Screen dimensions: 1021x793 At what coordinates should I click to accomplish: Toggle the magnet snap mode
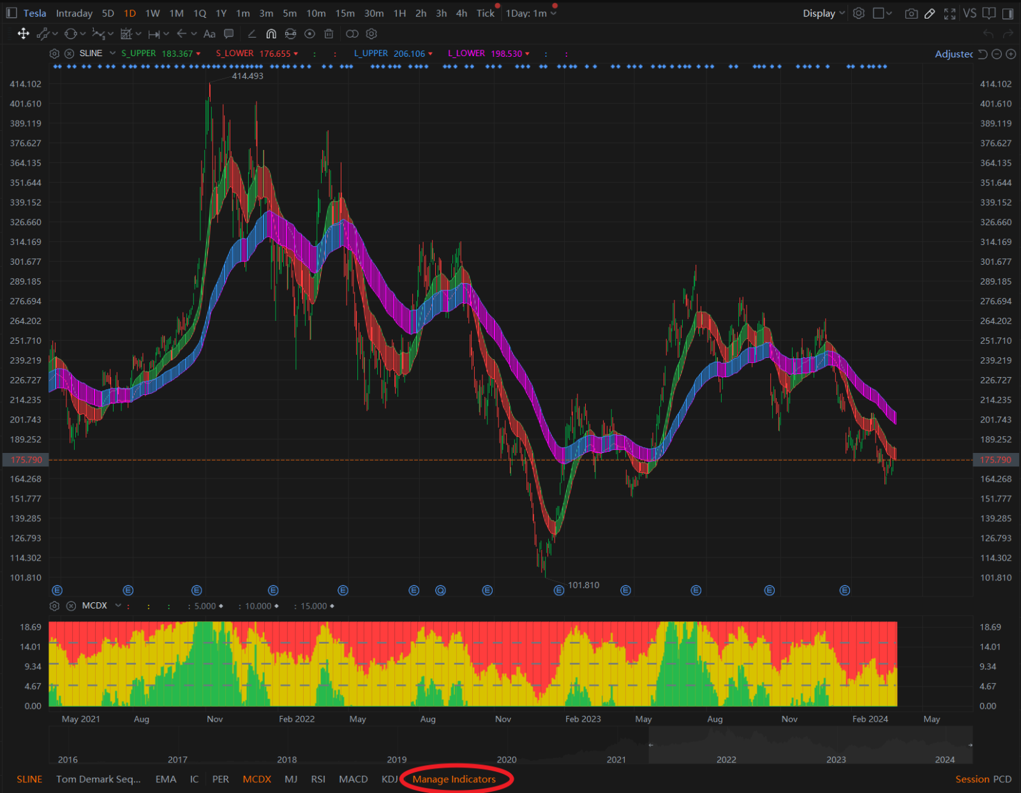[x=271, y=34]
